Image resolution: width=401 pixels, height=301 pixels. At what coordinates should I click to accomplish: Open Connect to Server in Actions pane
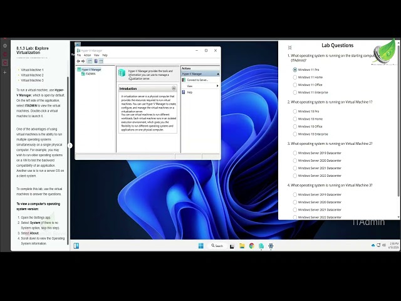click(x=197, y=80)
